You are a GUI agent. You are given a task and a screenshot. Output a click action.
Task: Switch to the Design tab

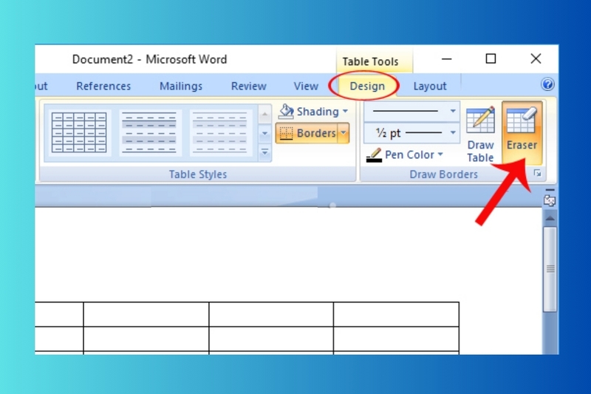pyautogui.click(x=367, y=86)
